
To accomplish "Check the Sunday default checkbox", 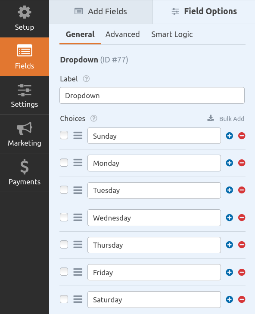I will click(x=64, y=135).
